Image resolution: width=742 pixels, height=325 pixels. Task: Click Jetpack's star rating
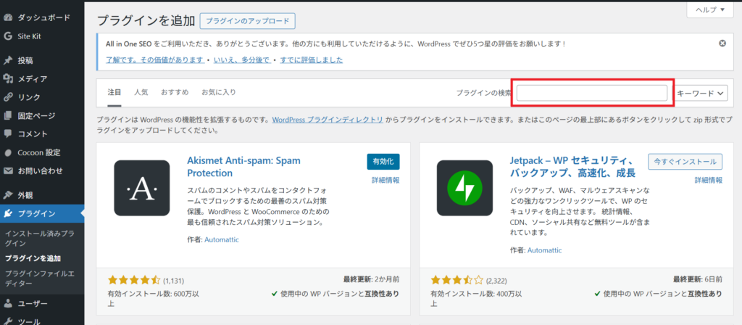[457, 280]
